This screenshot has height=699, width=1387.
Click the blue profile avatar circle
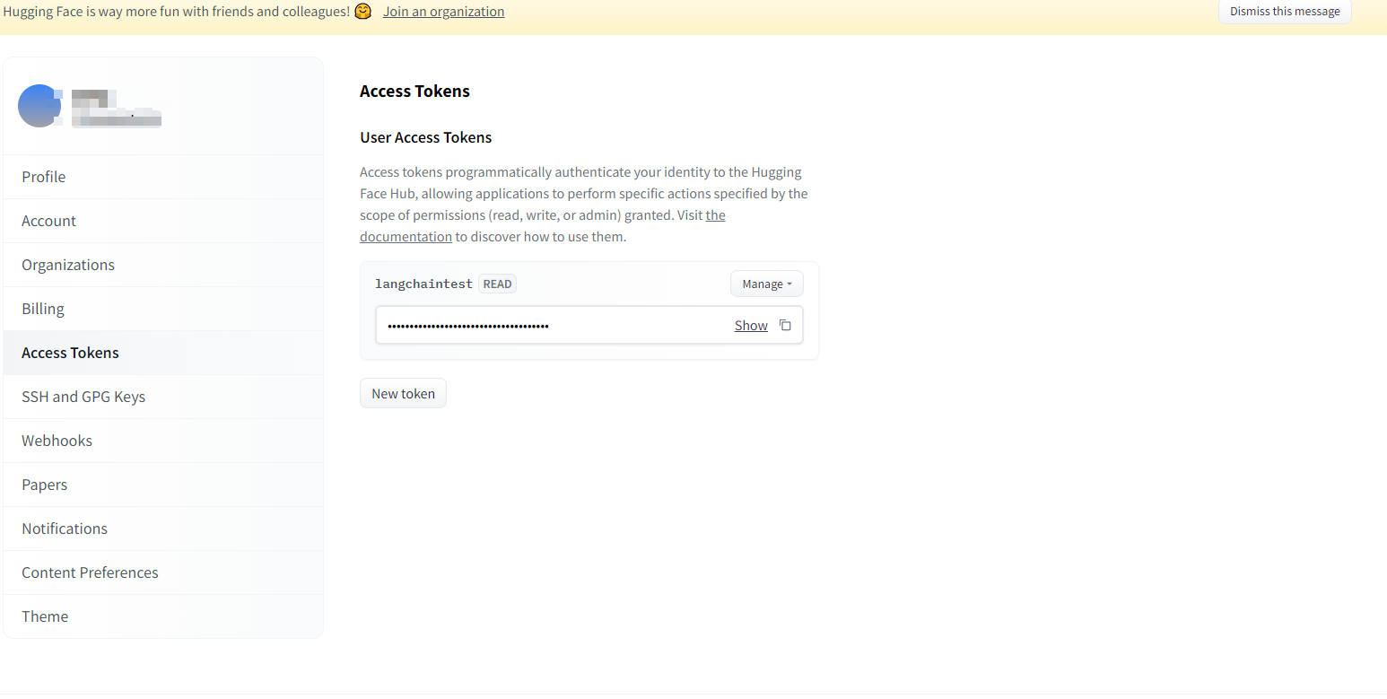(39, 106)
